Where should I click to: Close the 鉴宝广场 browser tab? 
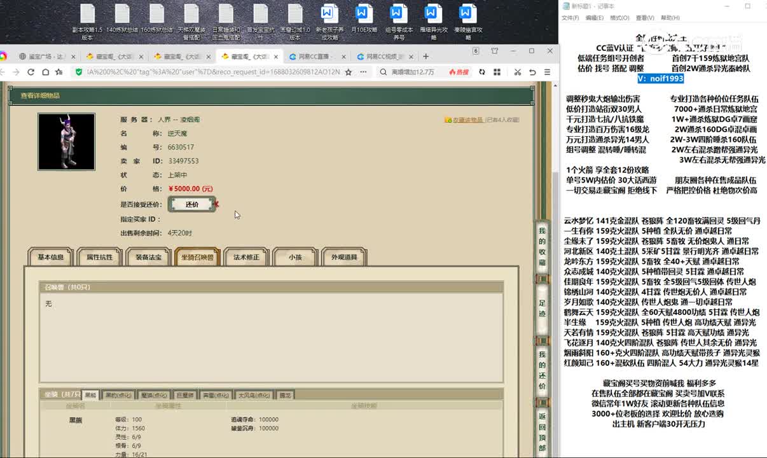point(73,57)
